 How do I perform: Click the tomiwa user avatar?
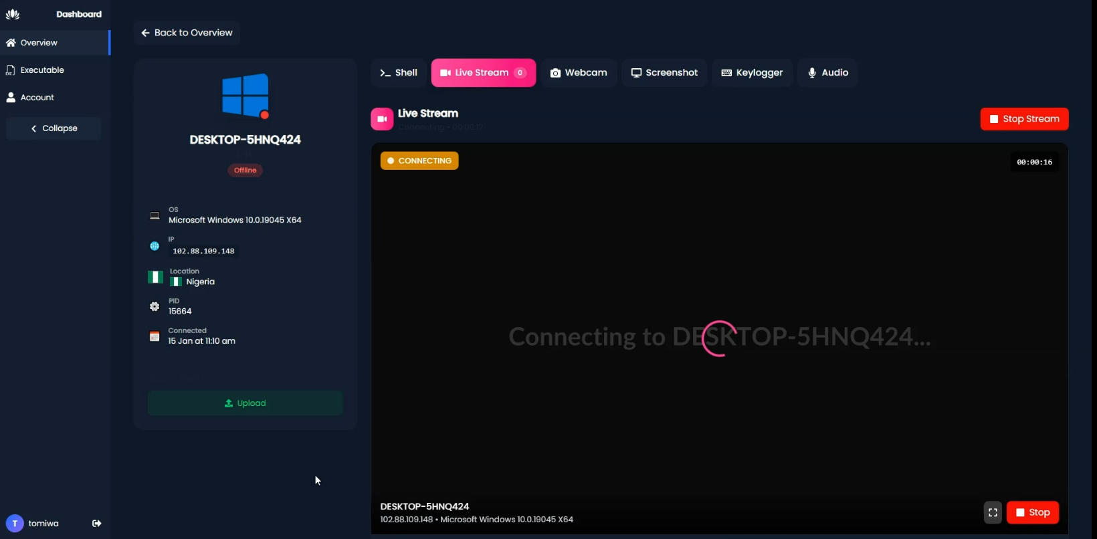15,524
